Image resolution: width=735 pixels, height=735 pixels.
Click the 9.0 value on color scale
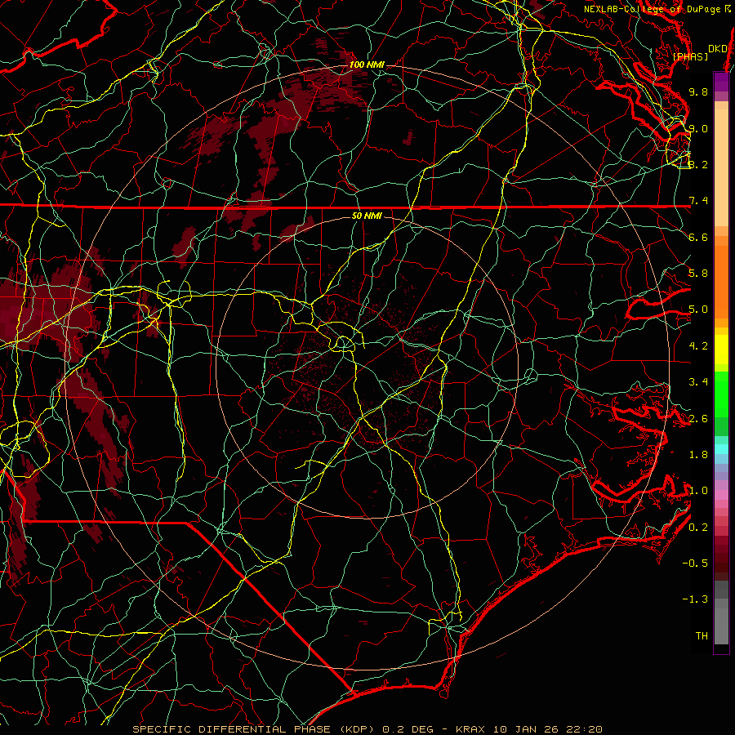click(698, 128)
